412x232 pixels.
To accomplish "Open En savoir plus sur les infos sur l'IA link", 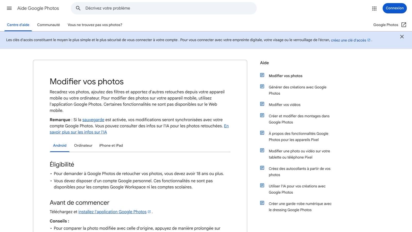I will point(78,132).
